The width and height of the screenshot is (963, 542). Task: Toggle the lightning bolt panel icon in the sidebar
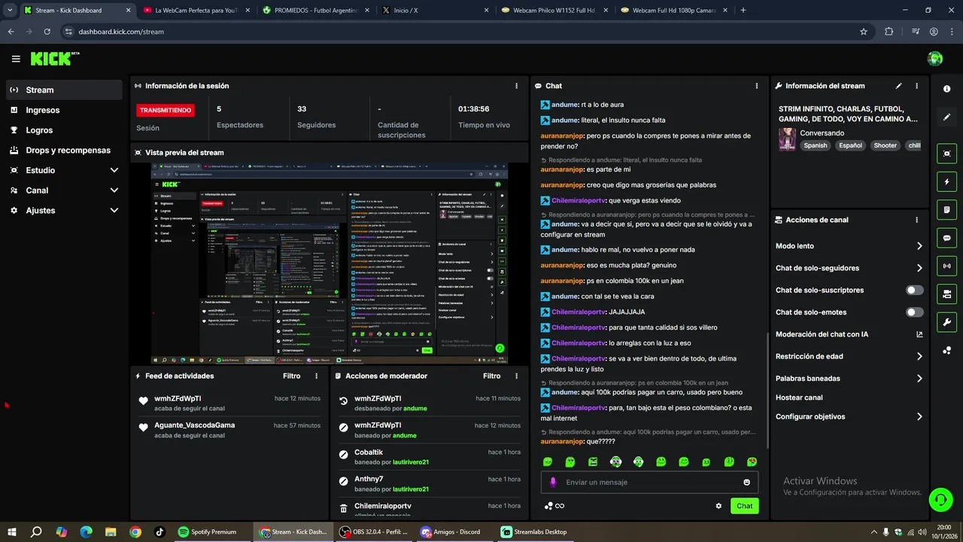coord(946,181)
